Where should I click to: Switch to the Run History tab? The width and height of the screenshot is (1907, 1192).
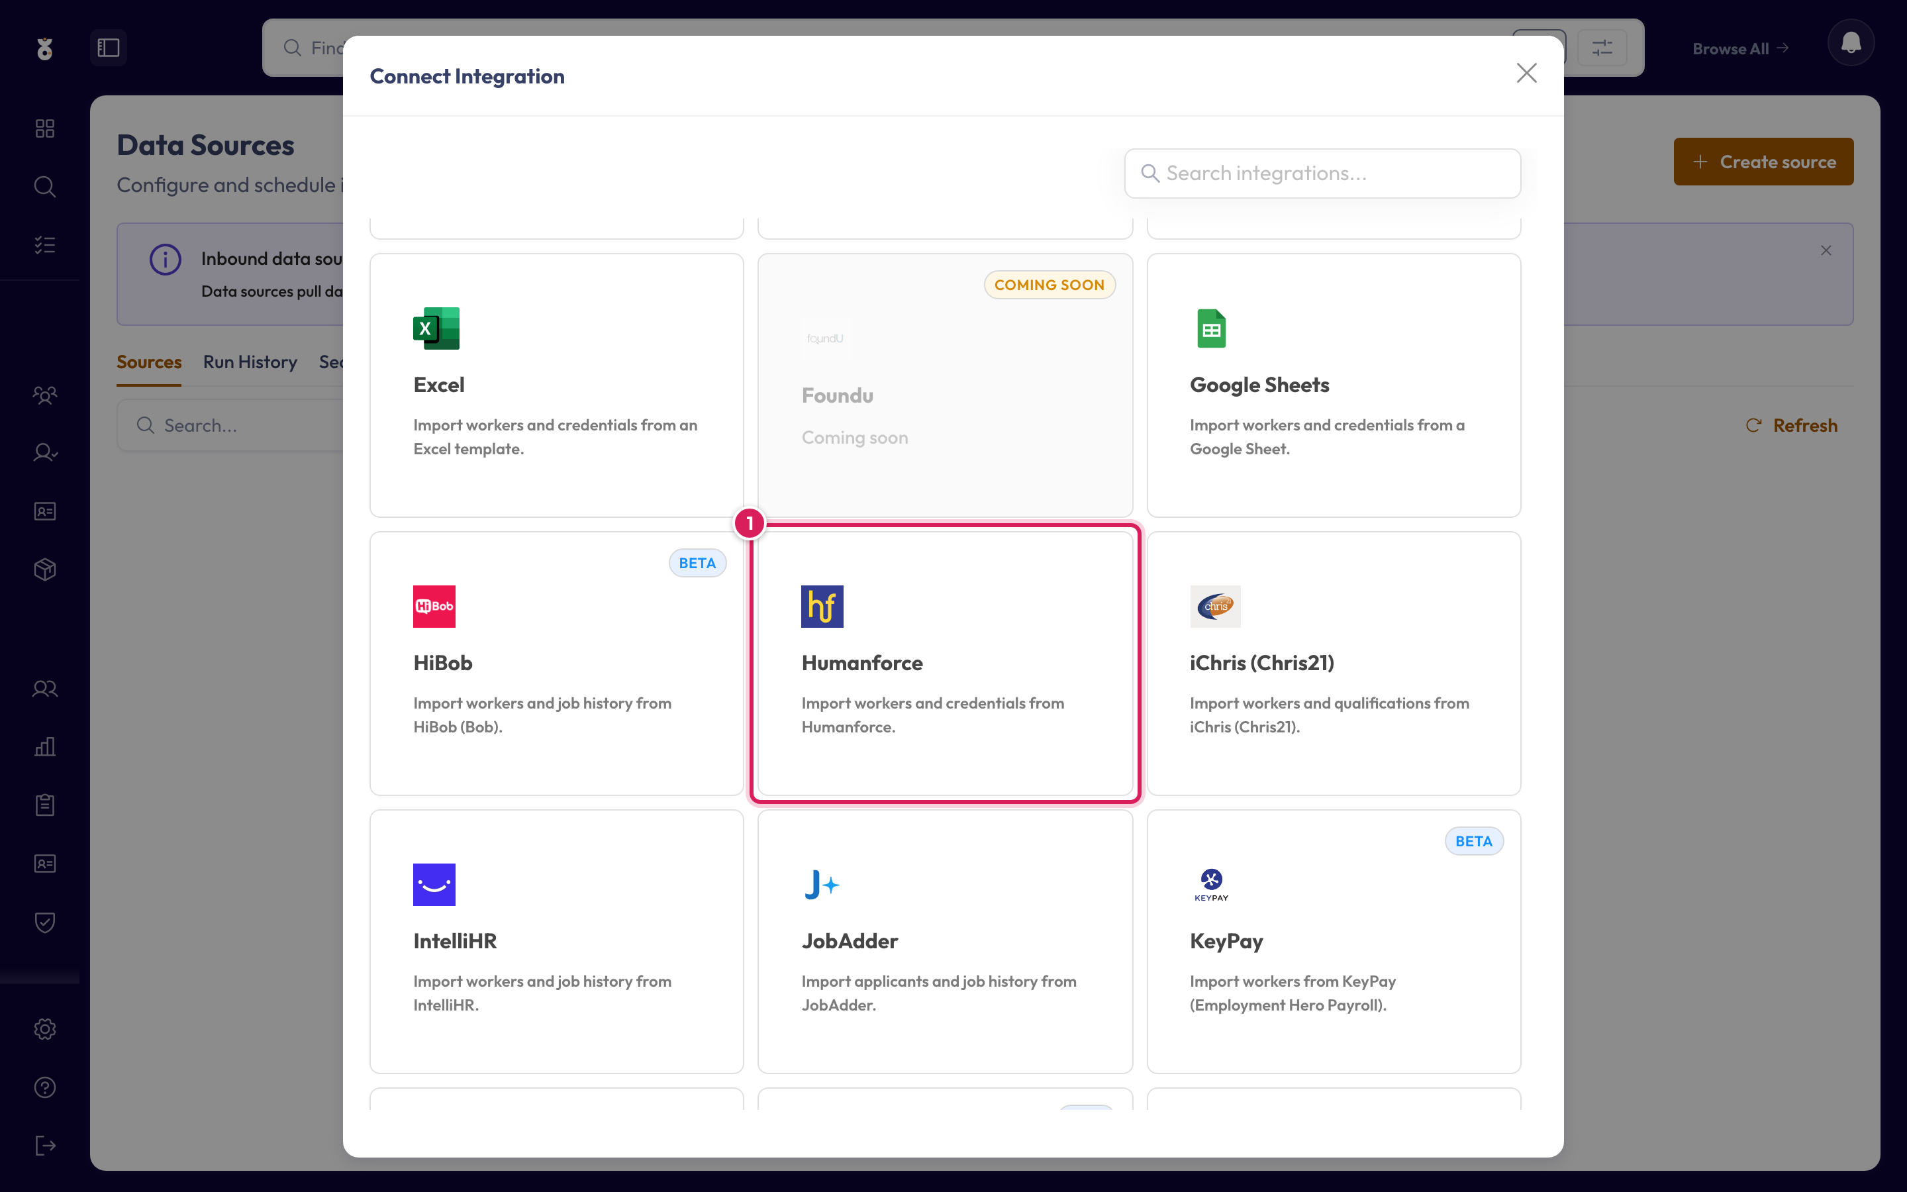tap(250, 362)
